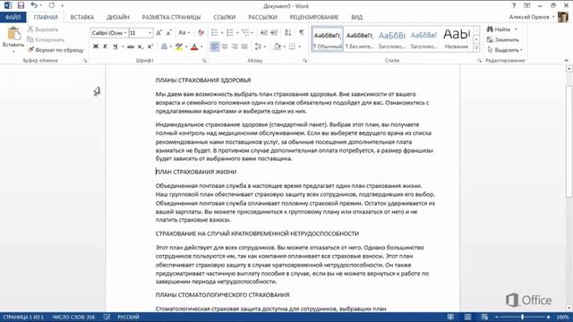Switch to the РЕЦЕНЗИРОВАНИЕ tab
Image resolution: width=573 pixels, height=322 pixels.
[x=314, y=17]
